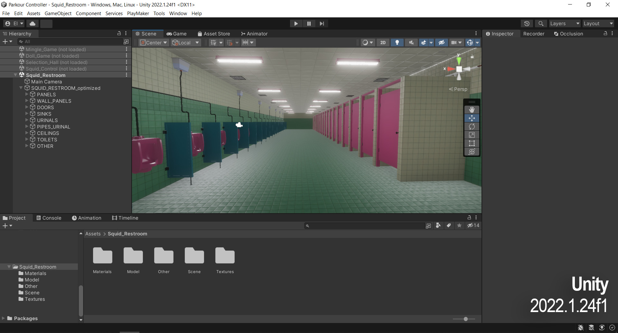This screenshot has height=333, width=618.
Task: Open the Component menu
Action: click(89, 14)
